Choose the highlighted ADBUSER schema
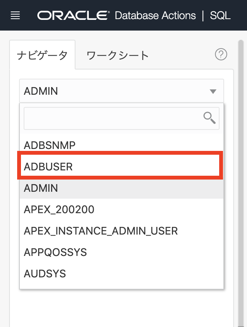 48,167
